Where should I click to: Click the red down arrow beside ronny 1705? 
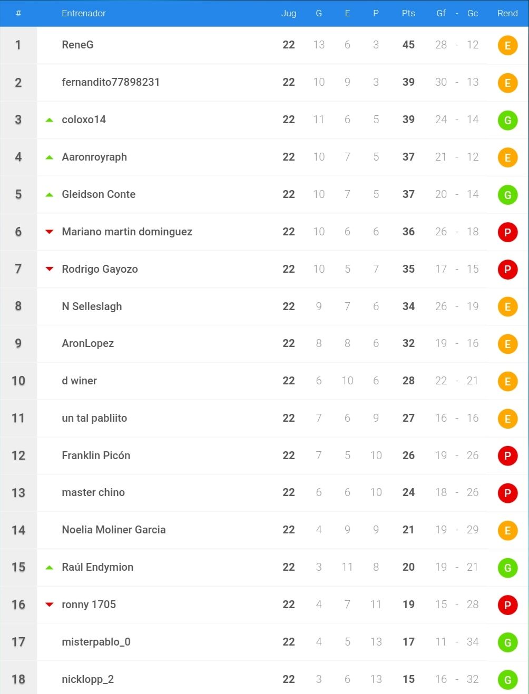point(50,604)
